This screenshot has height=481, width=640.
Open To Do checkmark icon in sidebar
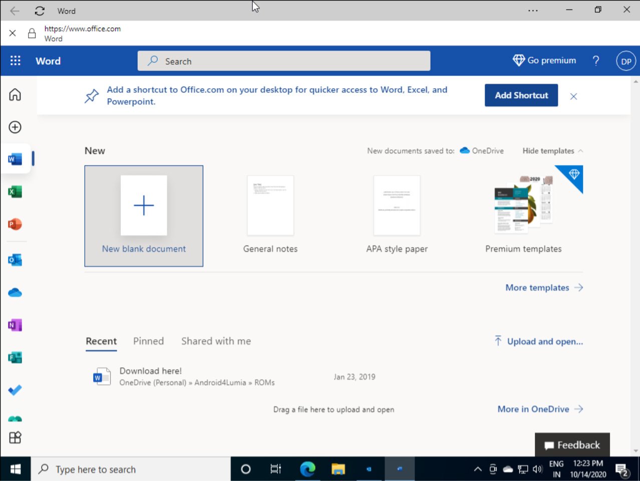pyautogui.click(x=15, y=390)
